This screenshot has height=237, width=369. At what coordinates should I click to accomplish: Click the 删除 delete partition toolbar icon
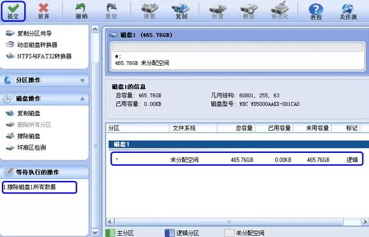click(x=249, y=11)
